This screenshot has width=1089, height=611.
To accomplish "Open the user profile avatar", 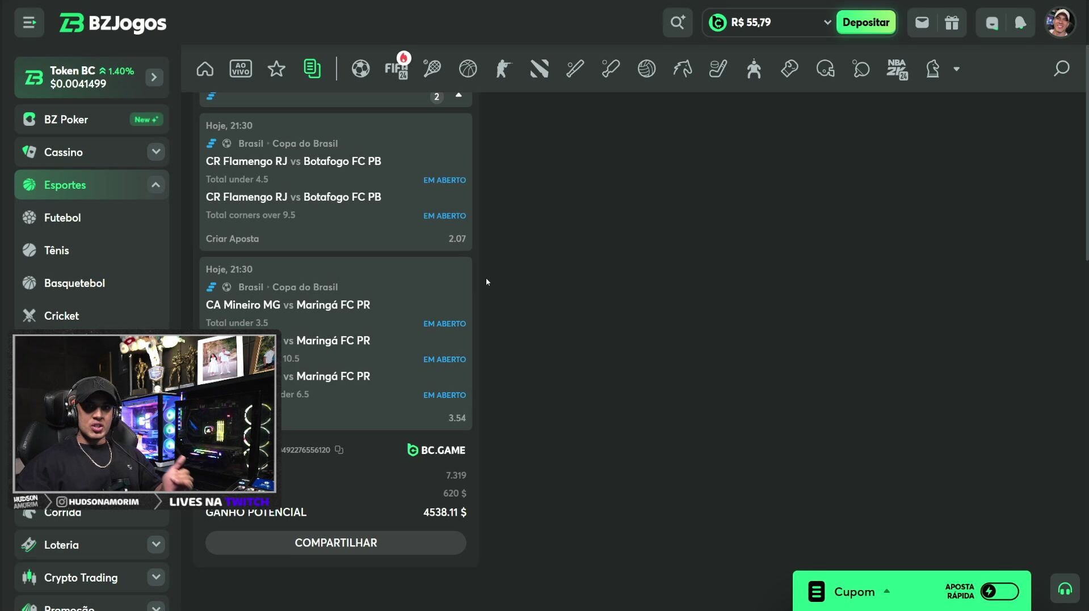I will tap(1060, 23).
